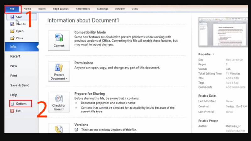Open the Review tab

pos(120,9)
